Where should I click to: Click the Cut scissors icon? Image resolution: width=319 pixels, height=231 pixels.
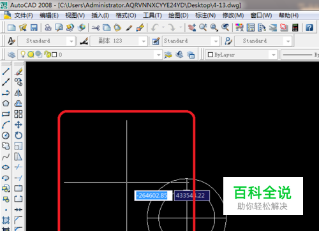coord(96,27)
